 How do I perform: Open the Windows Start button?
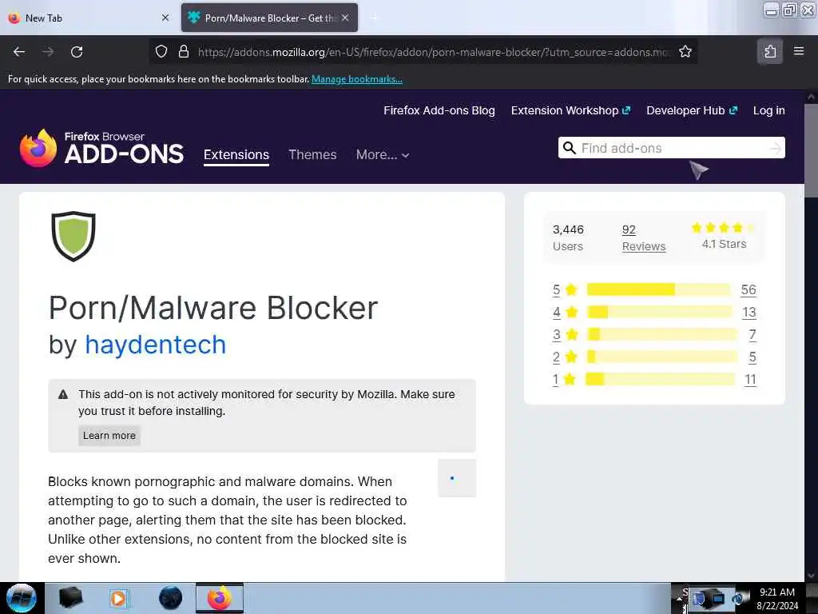(x=22, y=598)
